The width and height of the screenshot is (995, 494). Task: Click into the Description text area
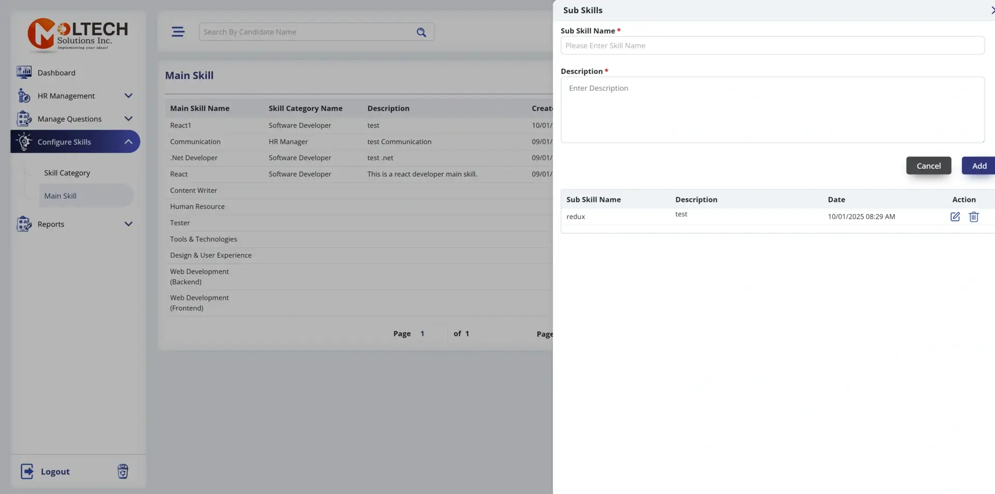[772, 110]
